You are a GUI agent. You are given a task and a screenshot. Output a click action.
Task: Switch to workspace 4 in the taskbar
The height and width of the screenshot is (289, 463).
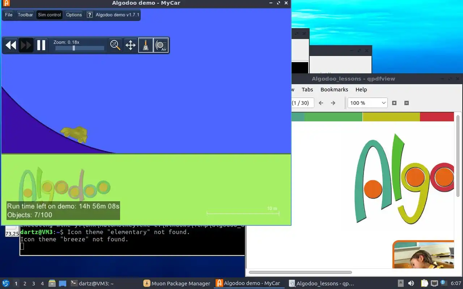click(x=42, y=284)
